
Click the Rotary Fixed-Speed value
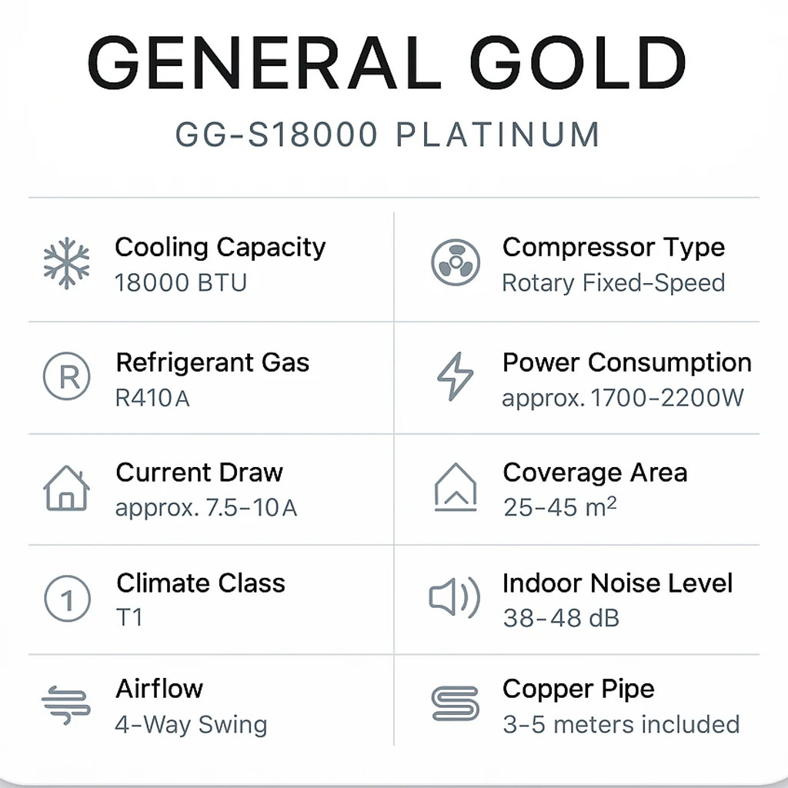coord(613,283)
